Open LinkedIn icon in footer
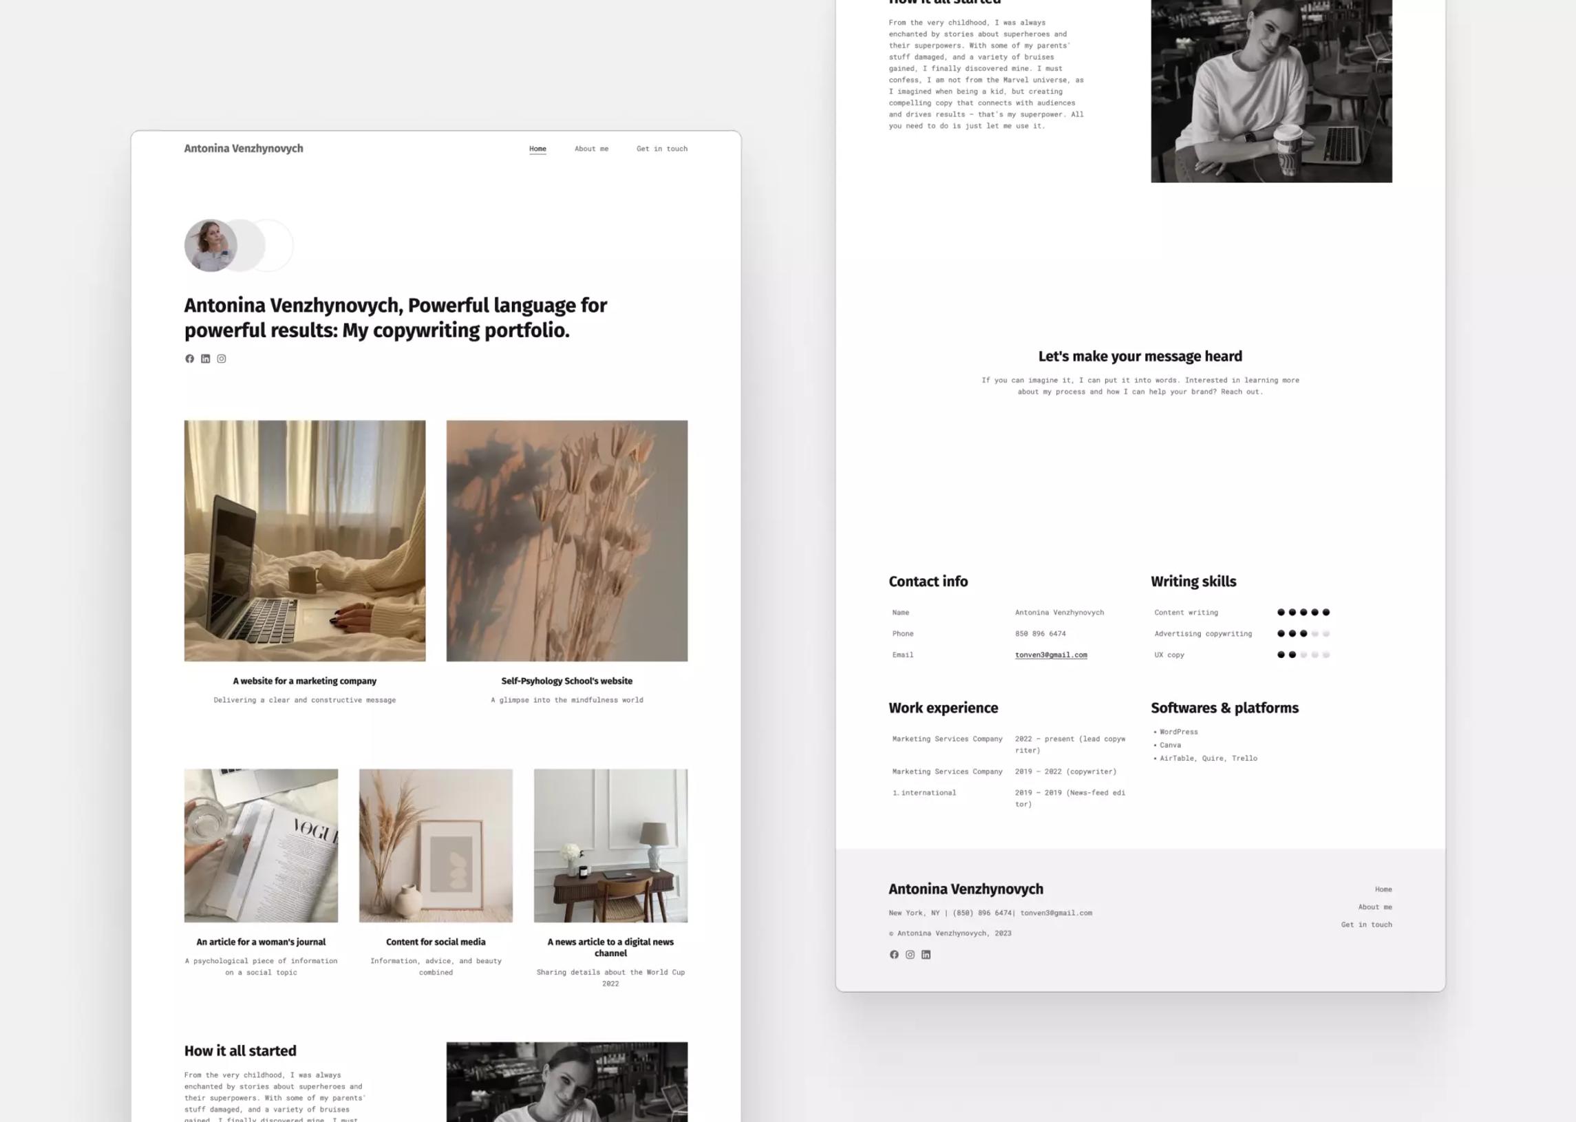Image resolution: width=1576 pixels, height=1122 pixels. pos(926,954)
